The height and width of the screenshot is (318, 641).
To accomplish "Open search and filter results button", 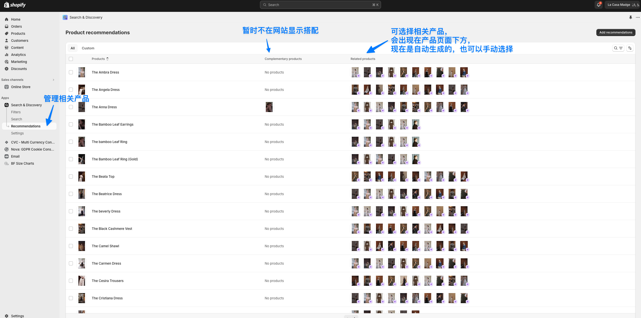I will (x=618, y=48).
